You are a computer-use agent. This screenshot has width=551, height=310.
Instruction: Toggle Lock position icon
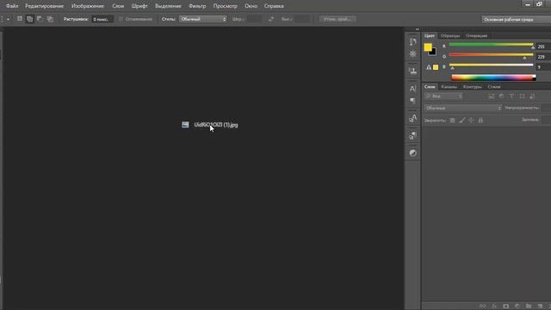(x=471, y=121)
